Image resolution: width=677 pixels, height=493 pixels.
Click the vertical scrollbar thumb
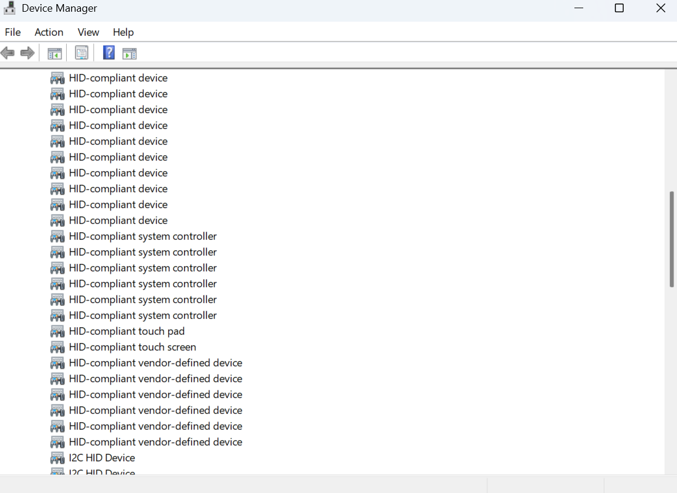(672, 239)
